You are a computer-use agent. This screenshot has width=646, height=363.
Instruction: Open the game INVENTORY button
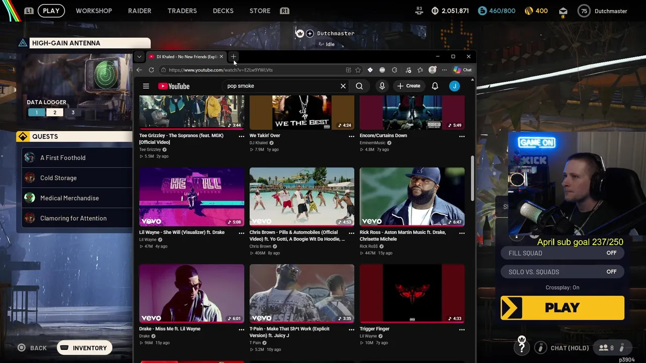84,348
